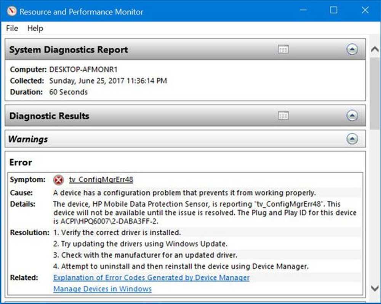Click the red error icon beside tv_ConfigMgrErr48
Screen dimensions: 381x304
point(59,180)
